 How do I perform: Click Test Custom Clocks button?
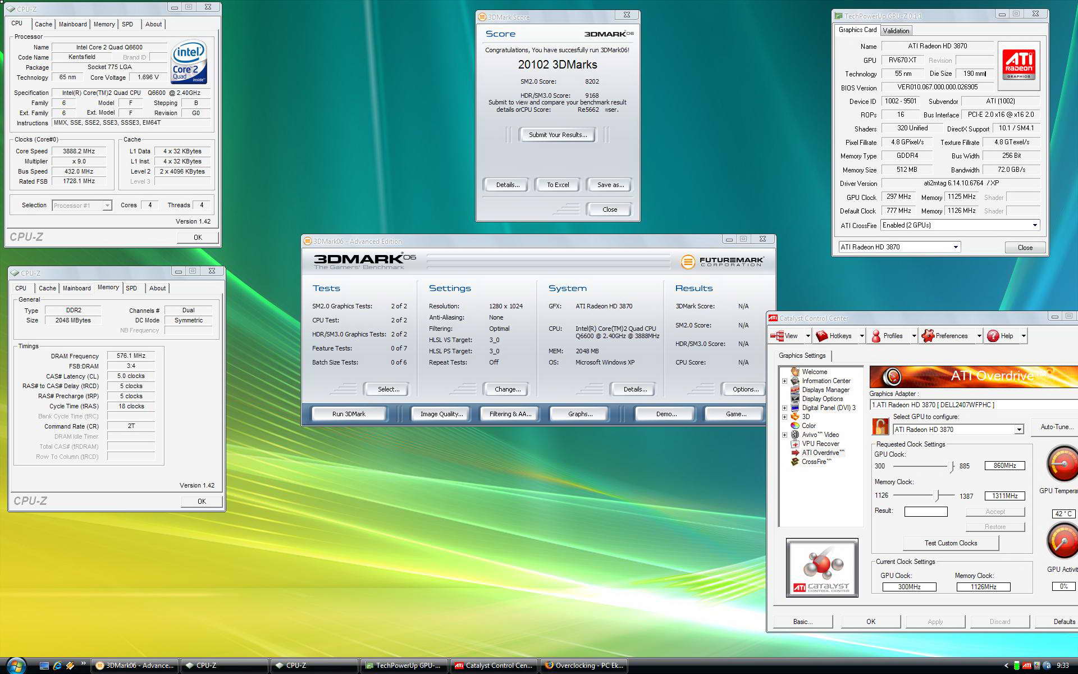click(951, 543)
